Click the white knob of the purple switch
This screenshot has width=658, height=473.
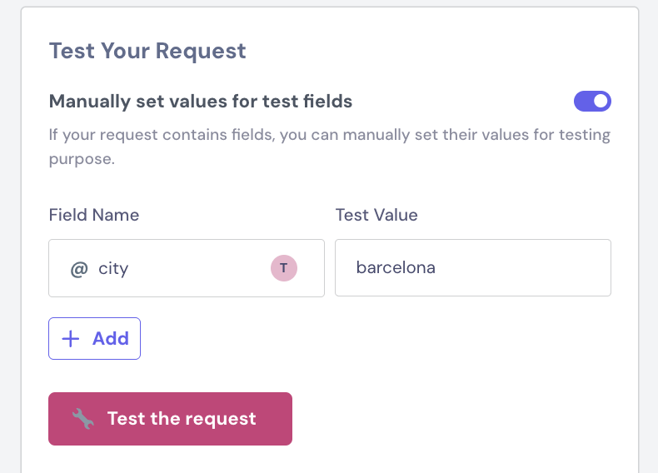(x=601, y=101)
